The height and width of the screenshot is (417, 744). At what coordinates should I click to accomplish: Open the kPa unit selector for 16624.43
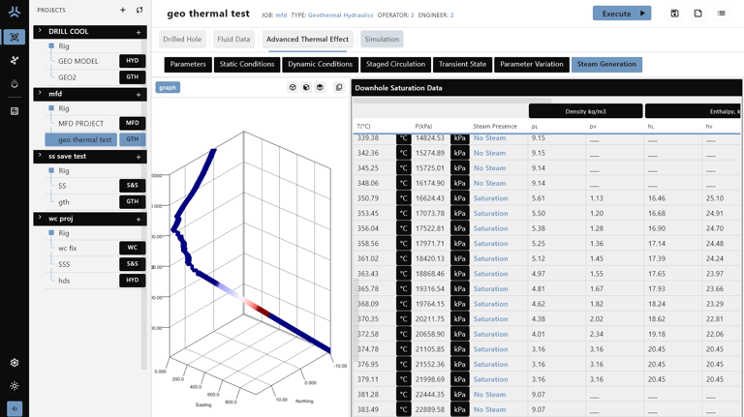click(x=459, y=198)
